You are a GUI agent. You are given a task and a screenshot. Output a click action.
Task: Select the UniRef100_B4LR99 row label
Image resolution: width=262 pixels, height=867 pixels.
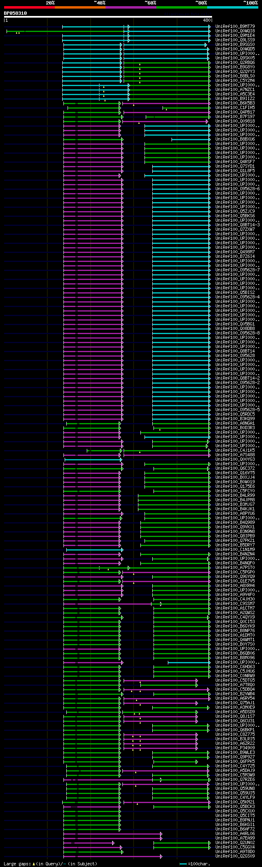coord(235,495)
